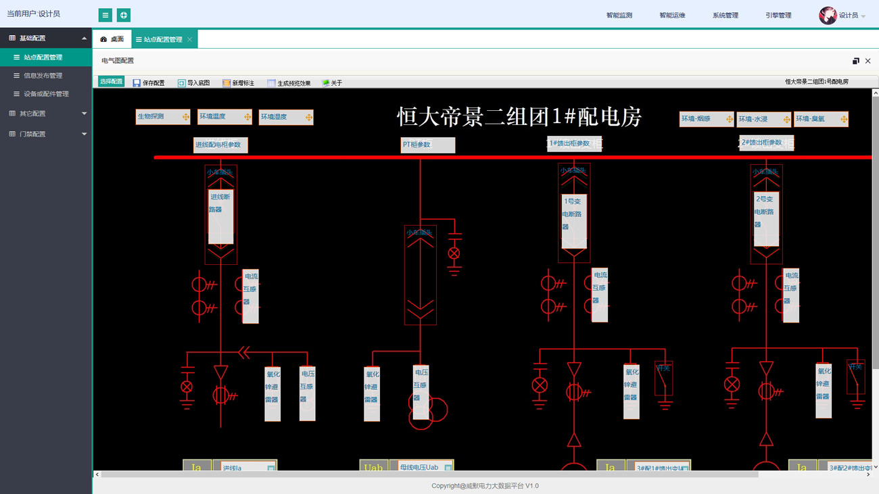
Task: Select the 1号变电断路器 label on diagram
Action: 573,221
